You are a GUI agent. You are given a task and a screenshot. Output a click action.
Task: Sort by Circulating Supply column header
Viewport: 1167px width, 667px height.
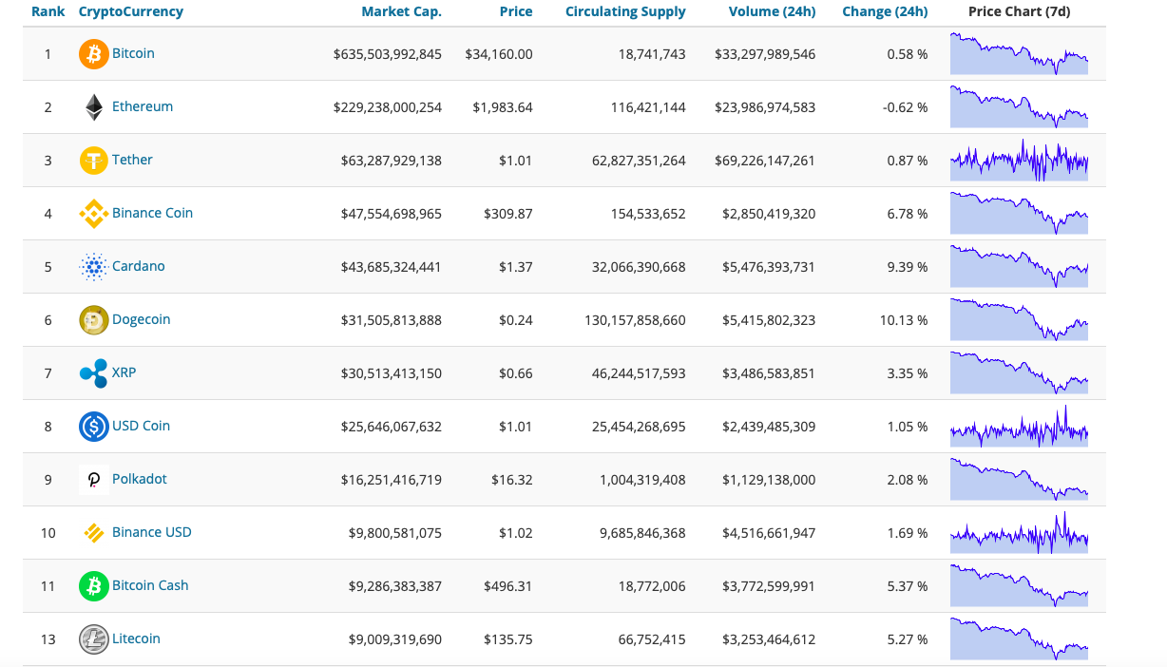click(625, 12)
